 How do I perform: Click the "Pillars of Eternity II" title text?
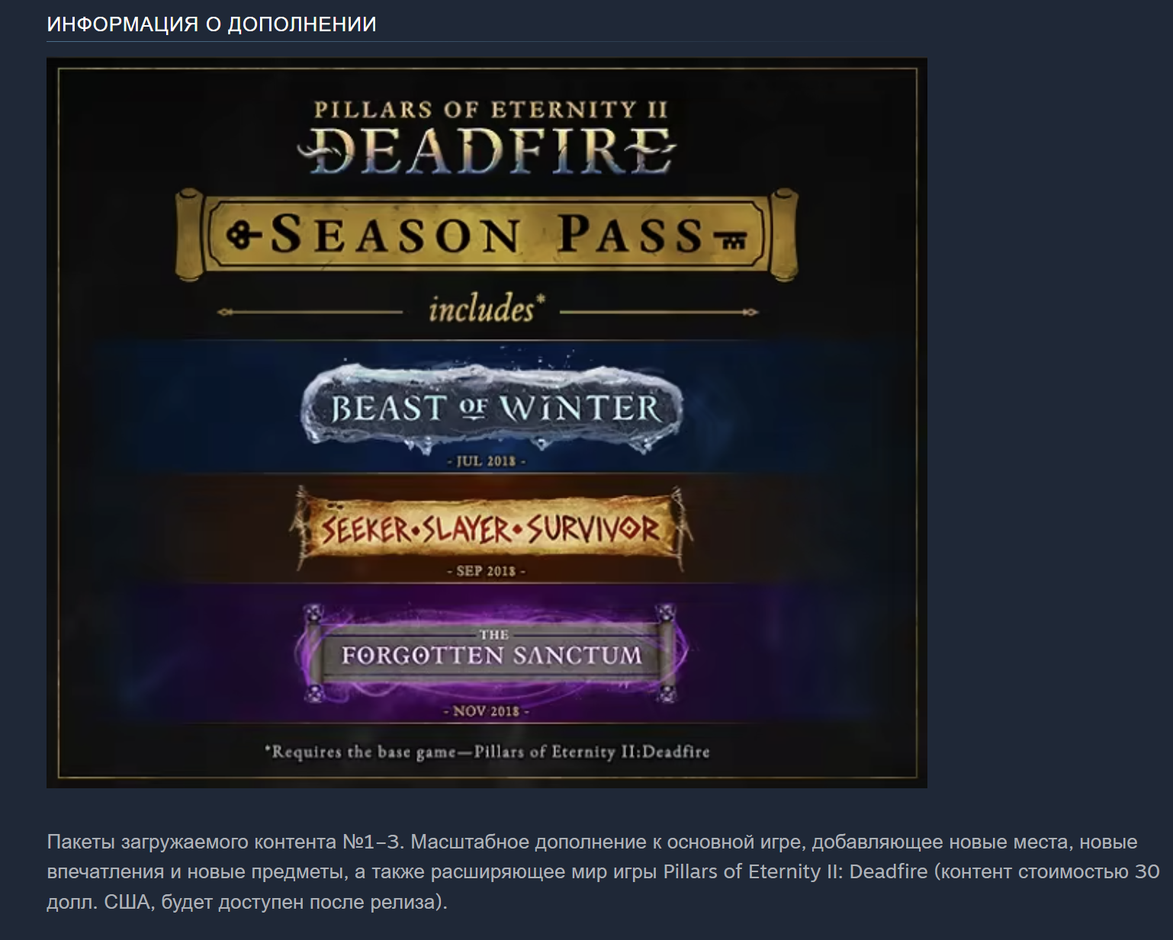(491, 110)
